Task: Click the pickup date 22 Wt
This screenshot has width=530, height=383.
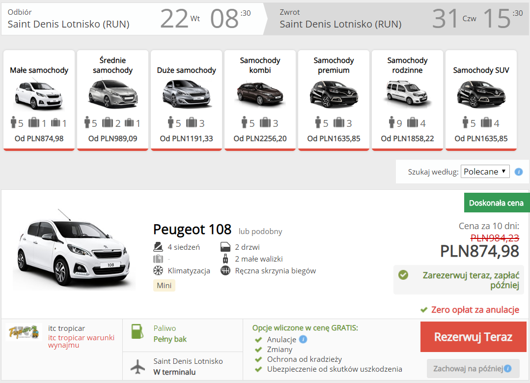Action: coord(180,19)
